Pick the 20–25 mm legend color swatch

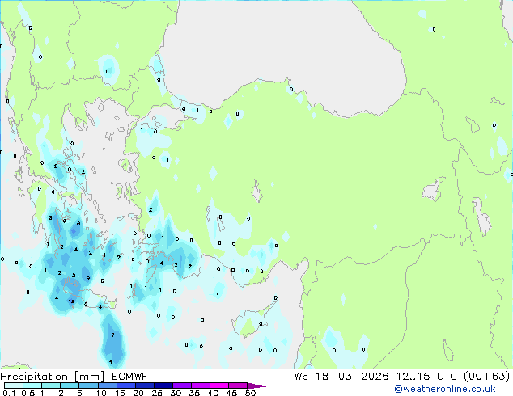(x=145, y=385)
